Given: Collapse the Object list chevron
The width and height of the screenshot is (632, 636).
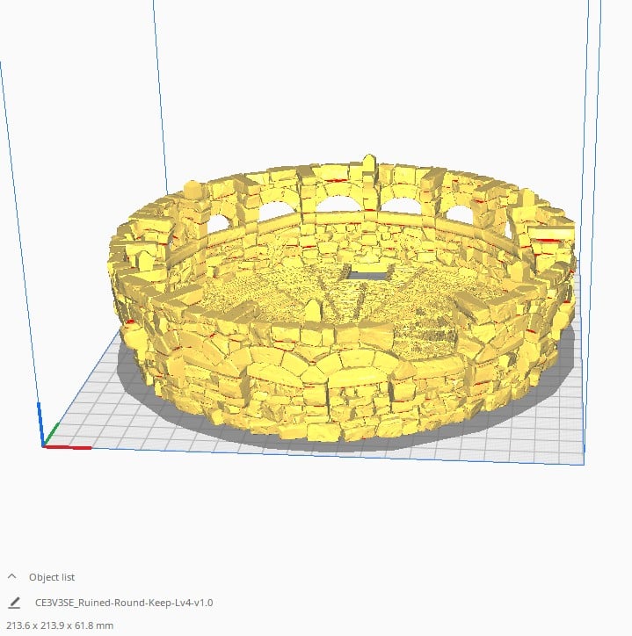Looking at the screenshot, I should (12, 577).
